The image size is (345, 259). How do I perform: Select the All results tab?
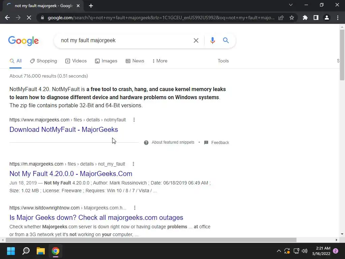click(15, 61)
